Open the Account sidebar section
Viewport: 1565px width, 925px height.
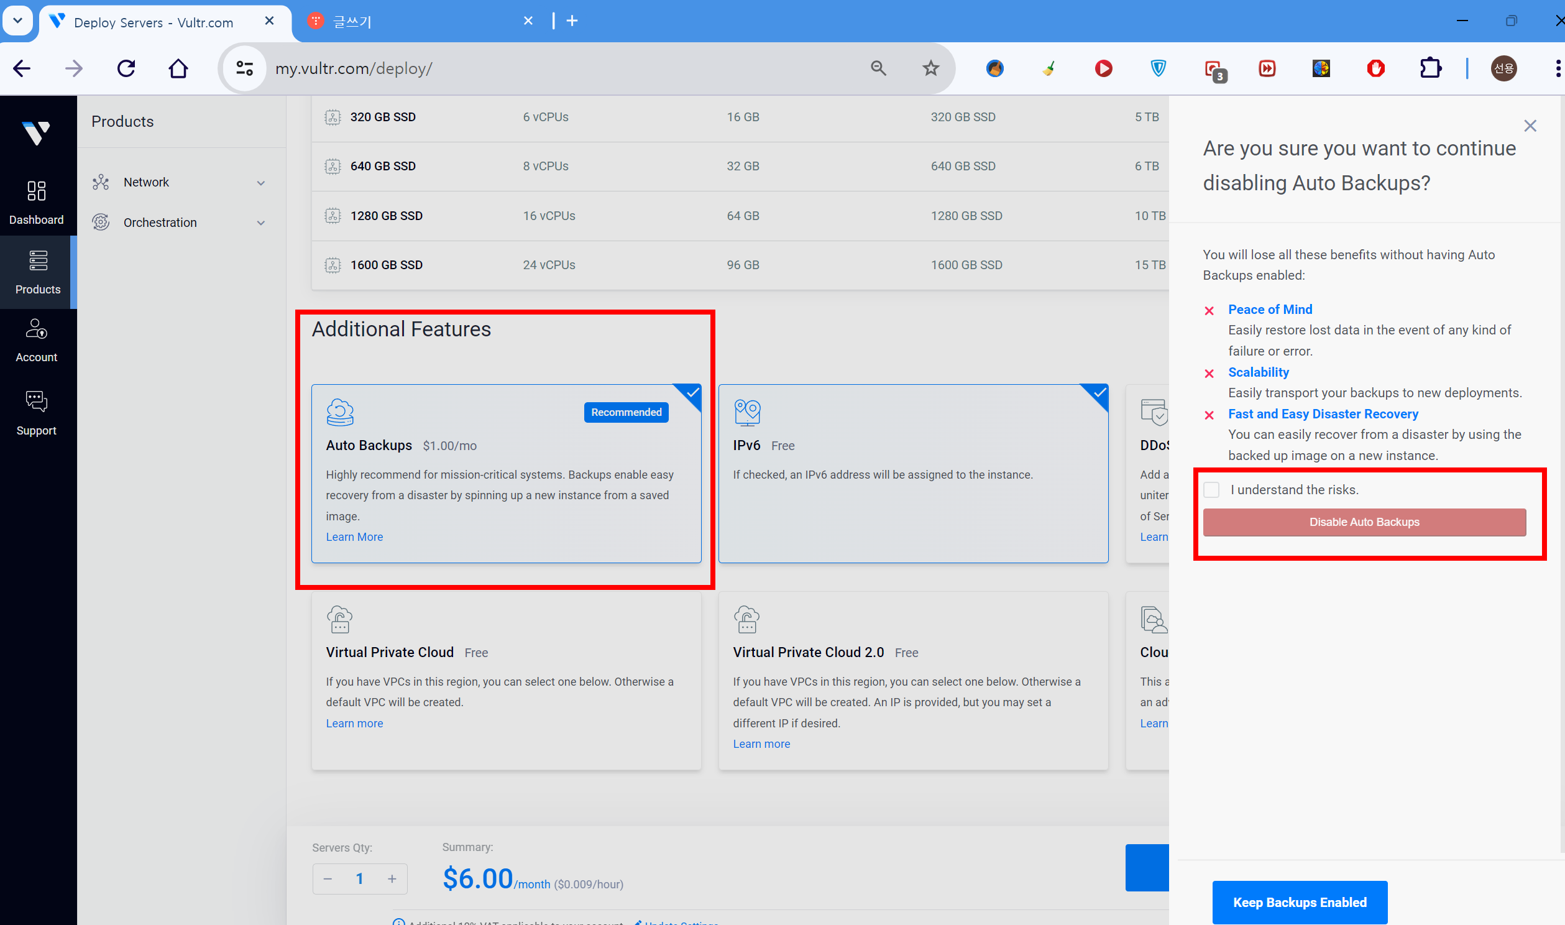(x=36, y=340)
